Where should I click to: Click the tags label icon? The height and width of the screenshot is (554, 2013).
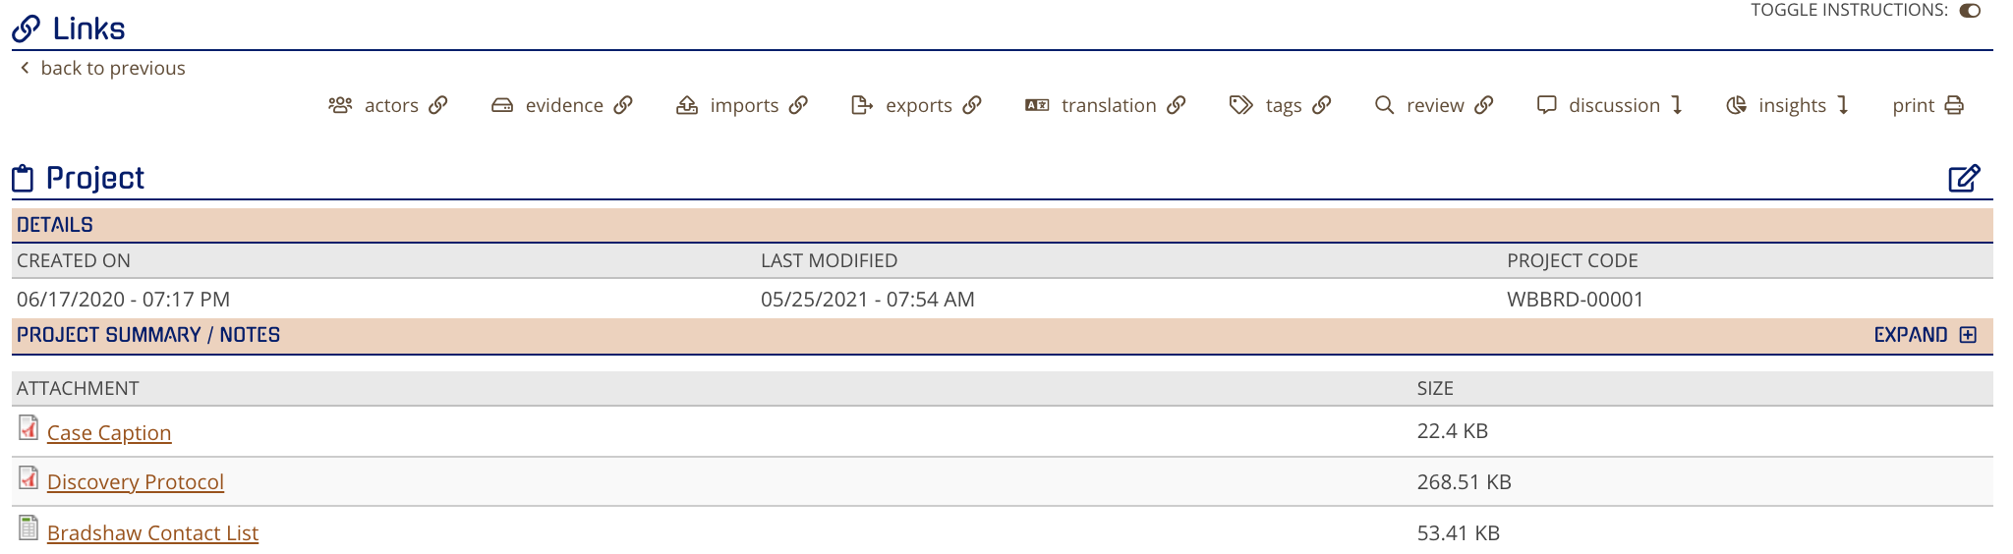1241,105
